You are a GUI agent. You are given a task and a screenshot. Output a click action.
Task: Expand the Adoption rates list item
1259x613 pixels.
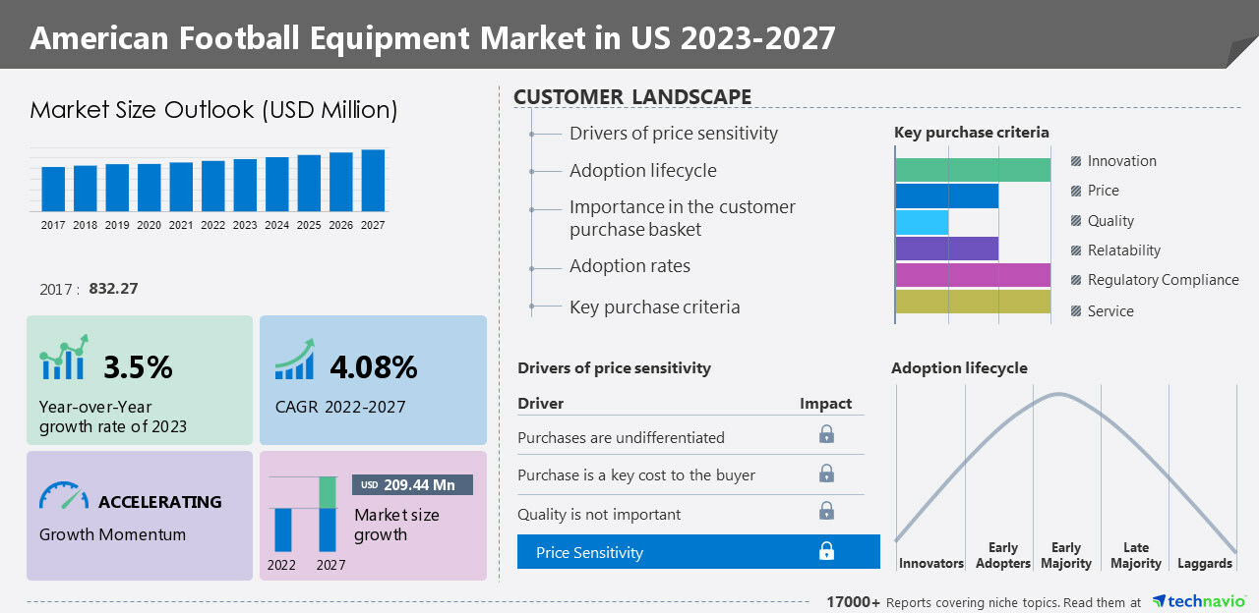[x=629, y=266]
